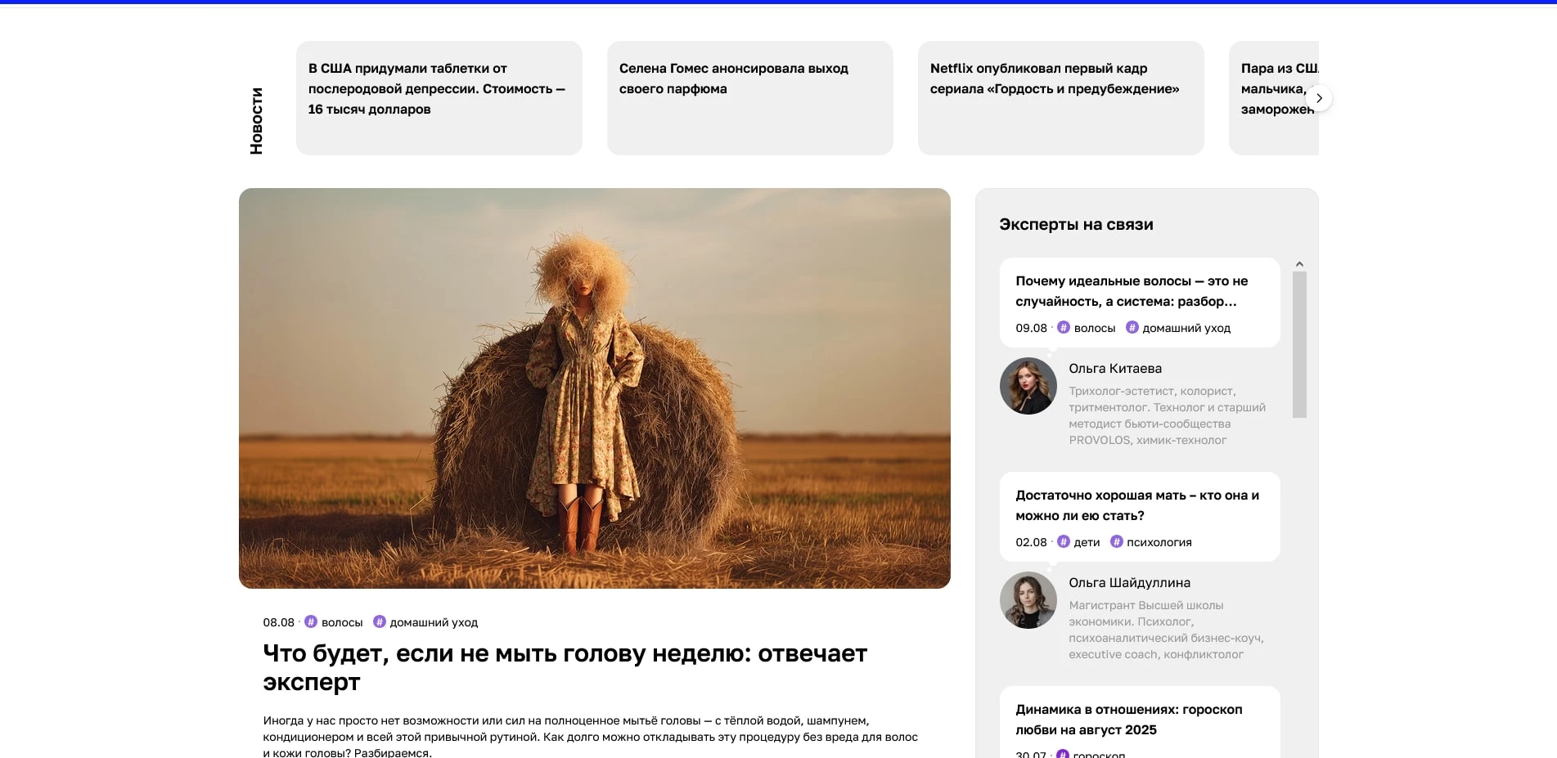
Task: Open news card about postpartum depression pills
Action: (x=439, y=97)
